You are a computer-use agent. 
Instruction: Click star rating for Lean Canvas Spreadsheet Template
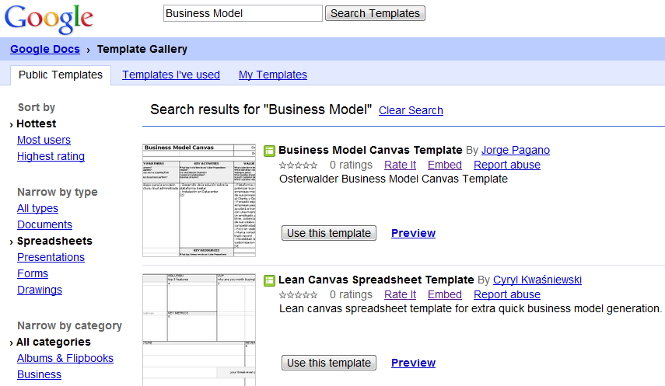(x=298, y=295)
